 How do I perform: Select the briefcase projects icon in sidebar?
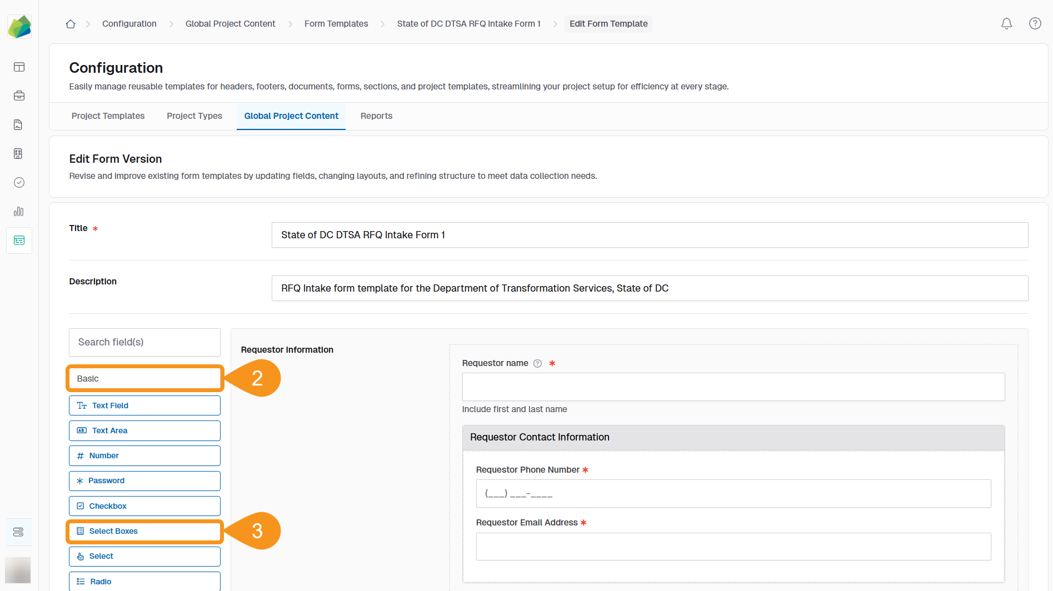19,96
